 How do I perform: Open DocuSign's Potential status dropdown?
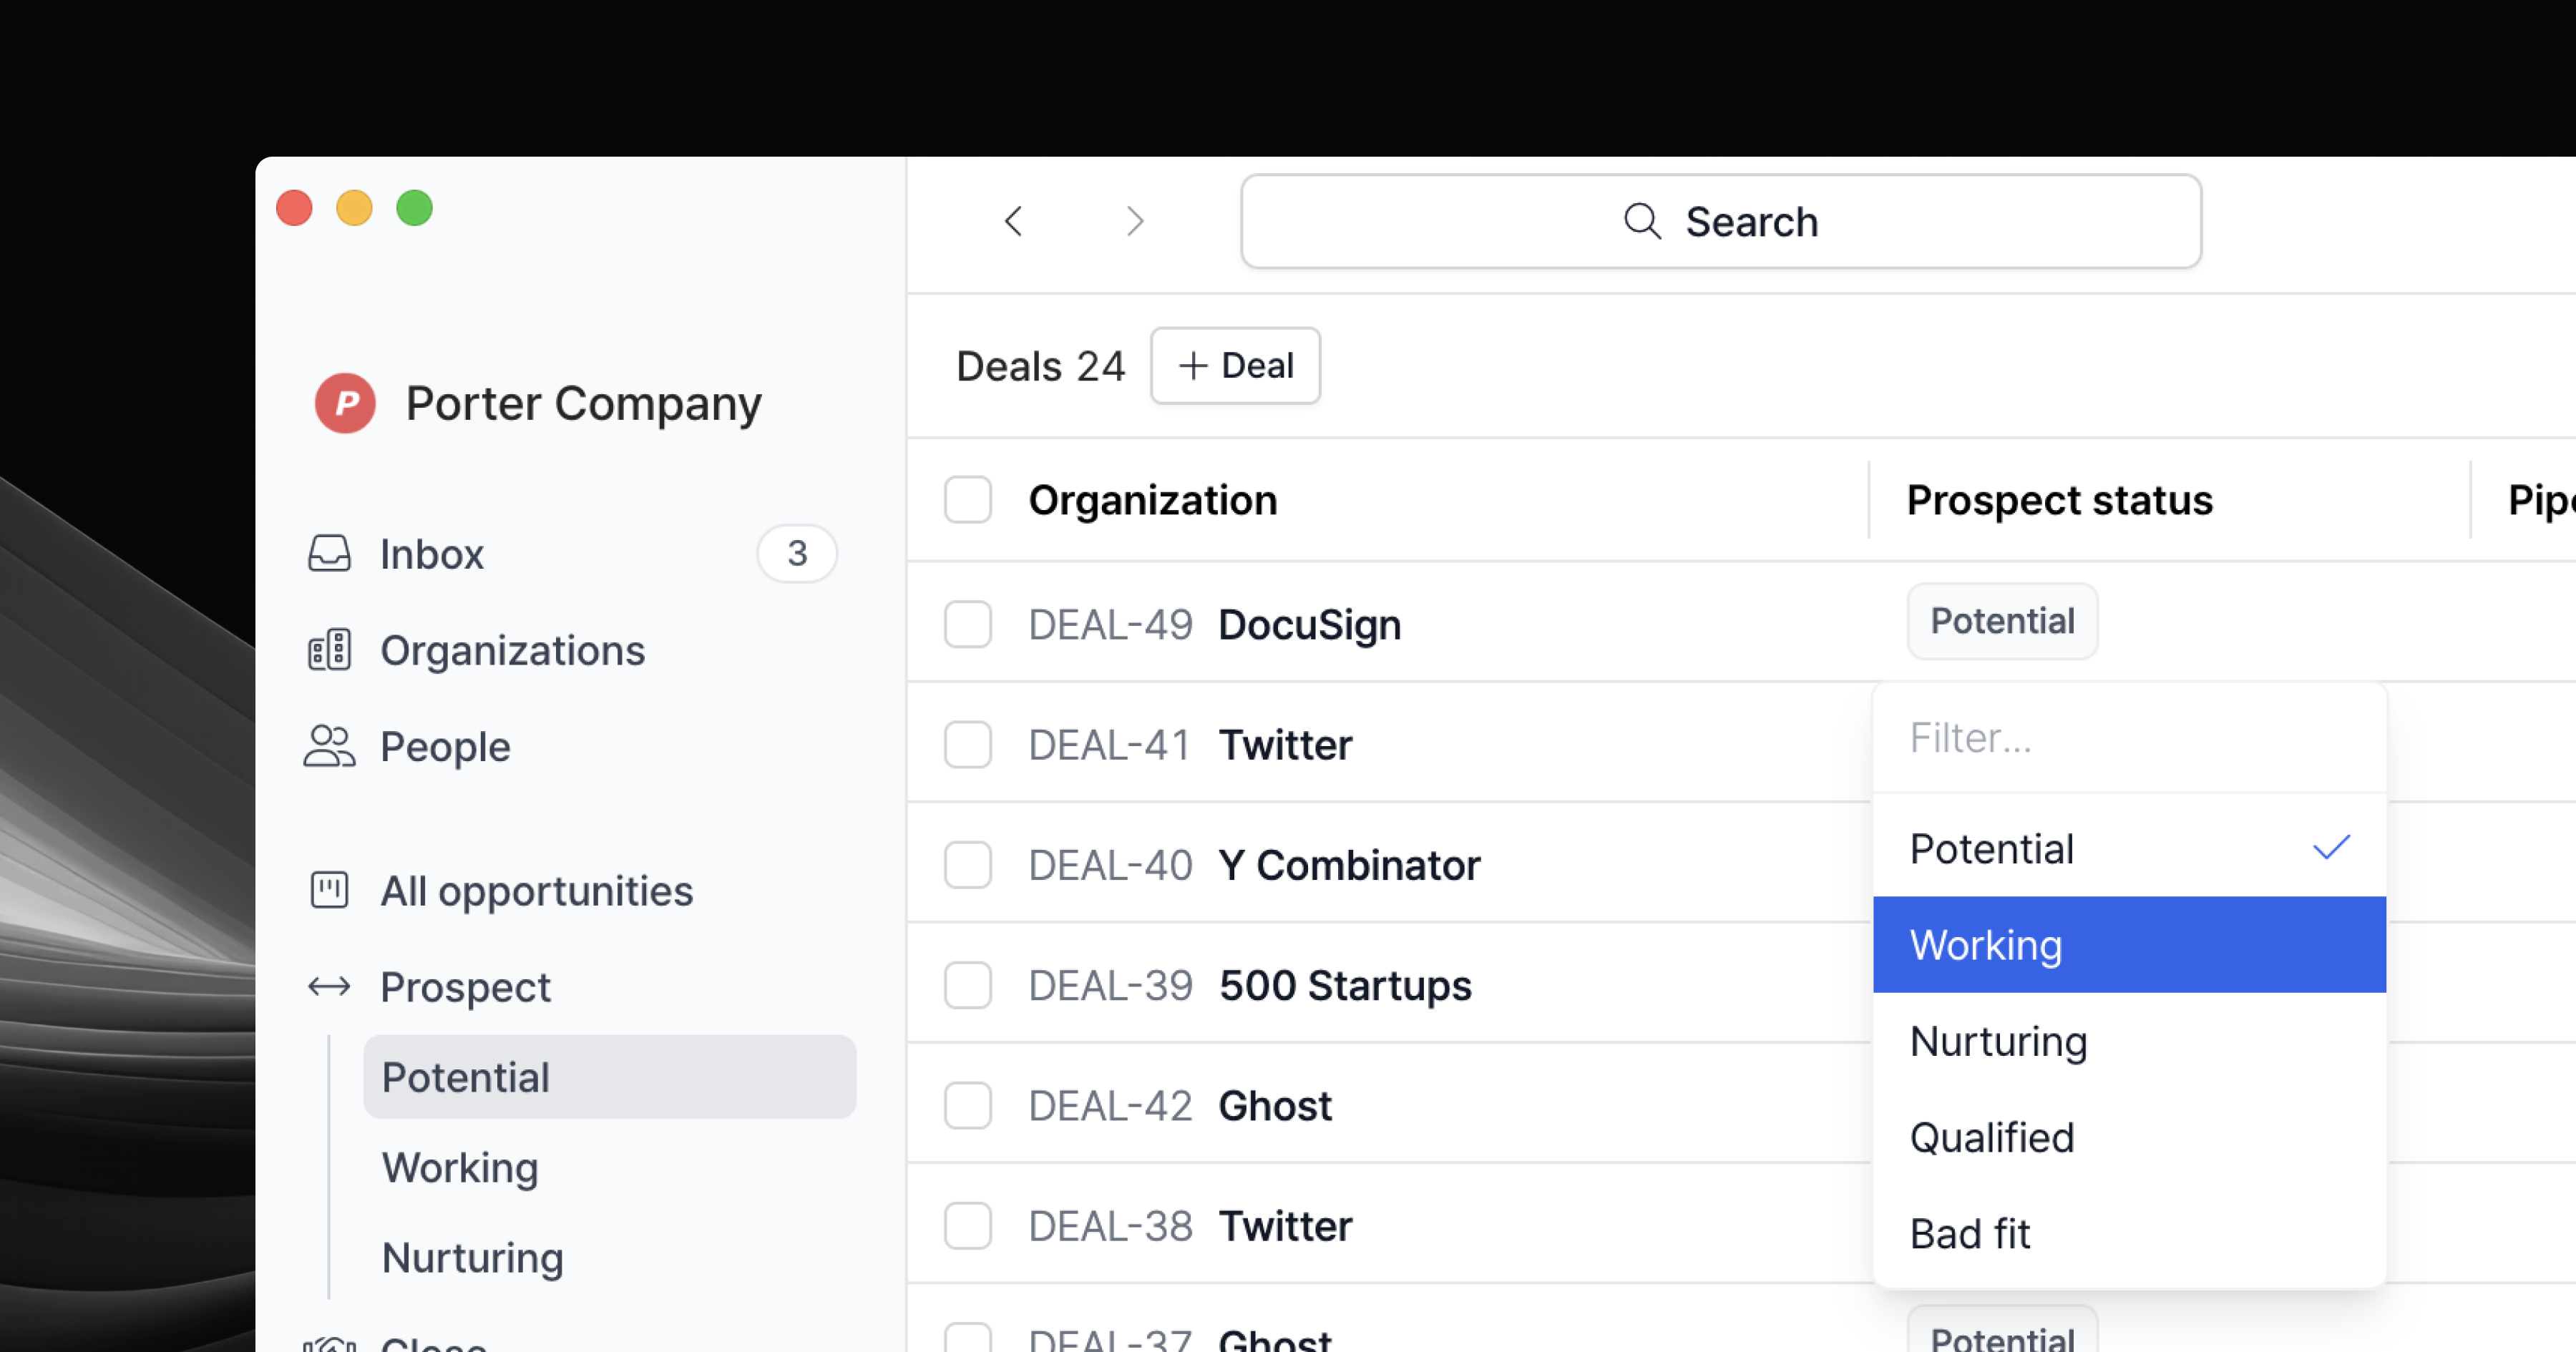2002,621
